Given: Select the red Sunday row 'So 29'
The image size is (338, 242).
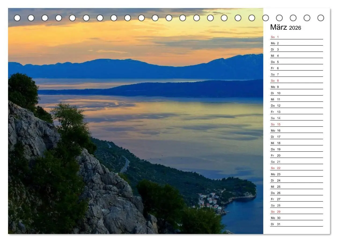Looking at the screenshot, I should coord(296,212).
